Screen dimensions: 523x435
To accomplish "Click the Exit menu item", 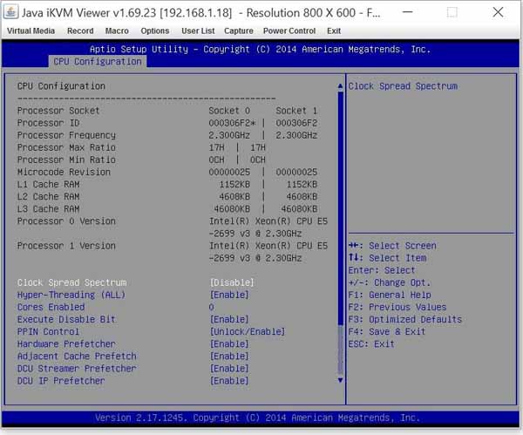I will [x=334, y=31].
